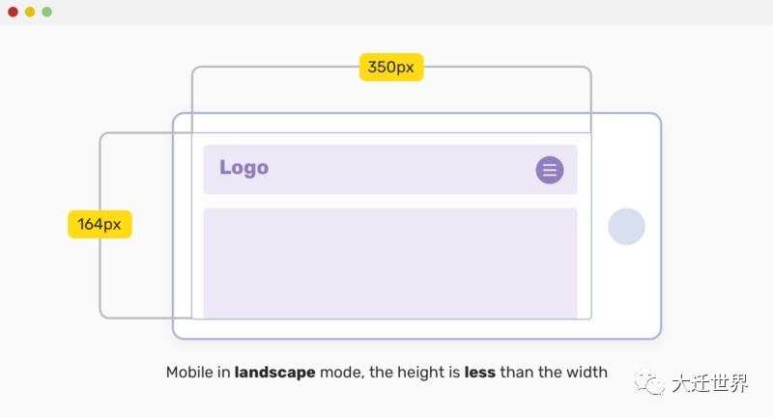The width and height of the screenshot is (773, 417).
Task: Click the empty window title bar
Action: pyautogui.click(x=386, y=12)
